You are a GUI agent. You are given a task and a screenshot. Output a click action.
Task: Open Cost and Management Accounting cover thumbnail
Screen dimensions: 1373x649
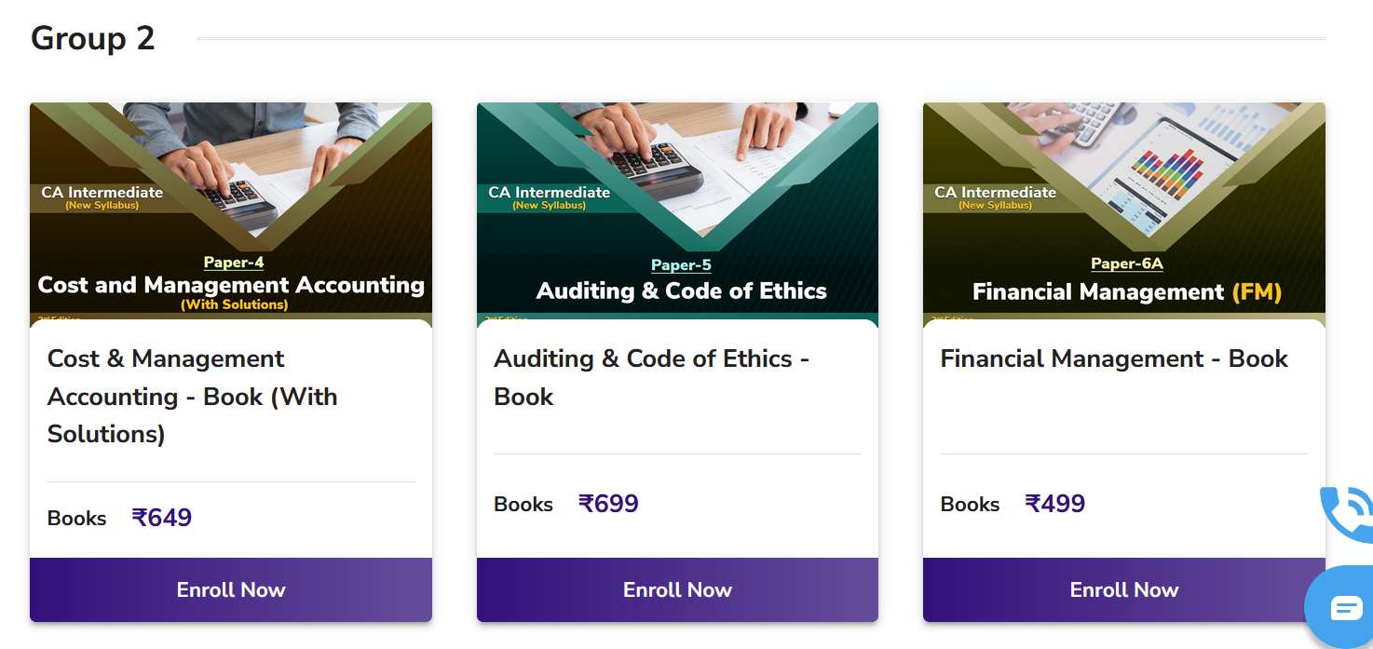coord(231,210)
